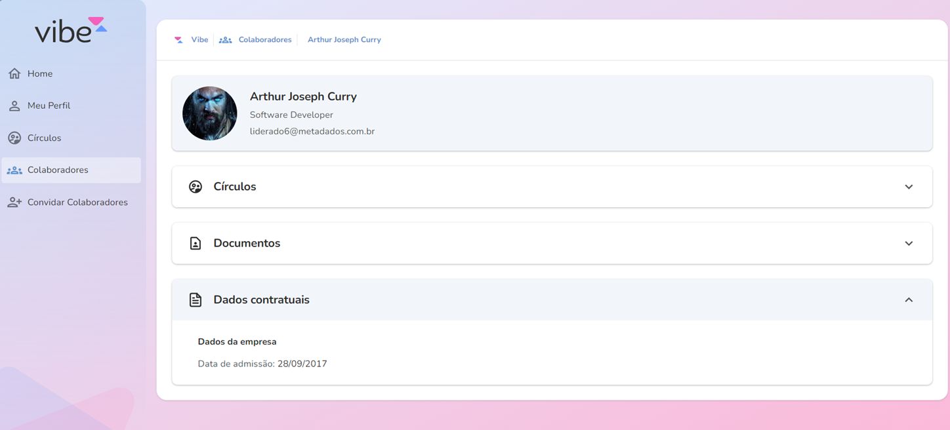Click the Home house icon
The height and width of the screenshot is (430, 950).
[14, 73]
